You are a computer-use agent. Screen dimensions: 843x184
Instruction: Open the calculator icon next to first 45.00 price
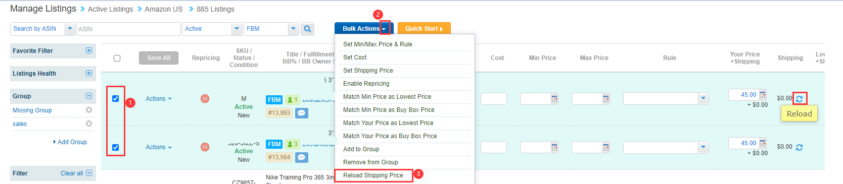[763, 94]
